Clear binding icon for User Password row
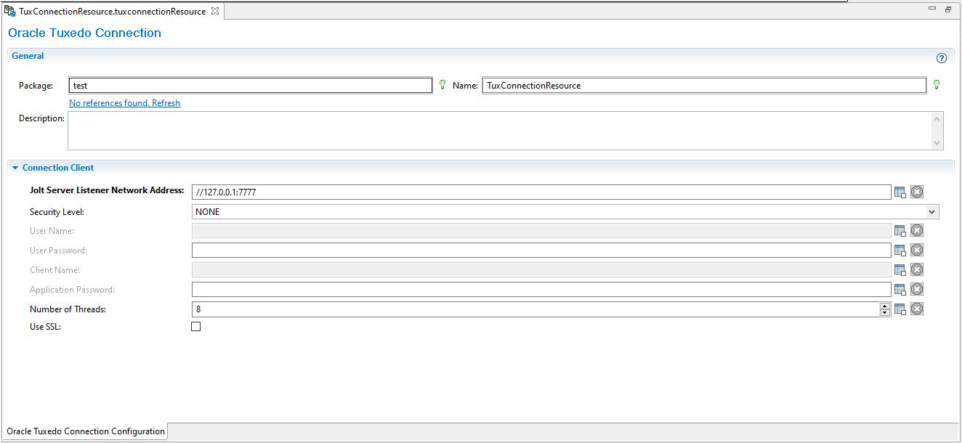 (917, 251)
